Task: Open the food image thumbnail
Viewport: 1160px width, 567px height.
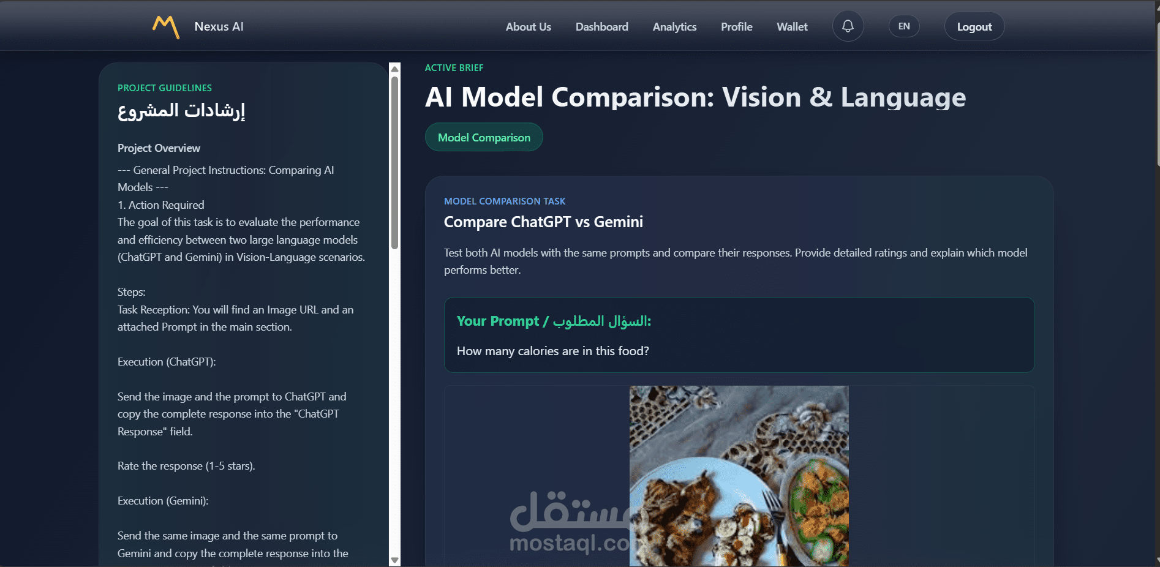Action: pyautogui.click(x=739, y=476)
